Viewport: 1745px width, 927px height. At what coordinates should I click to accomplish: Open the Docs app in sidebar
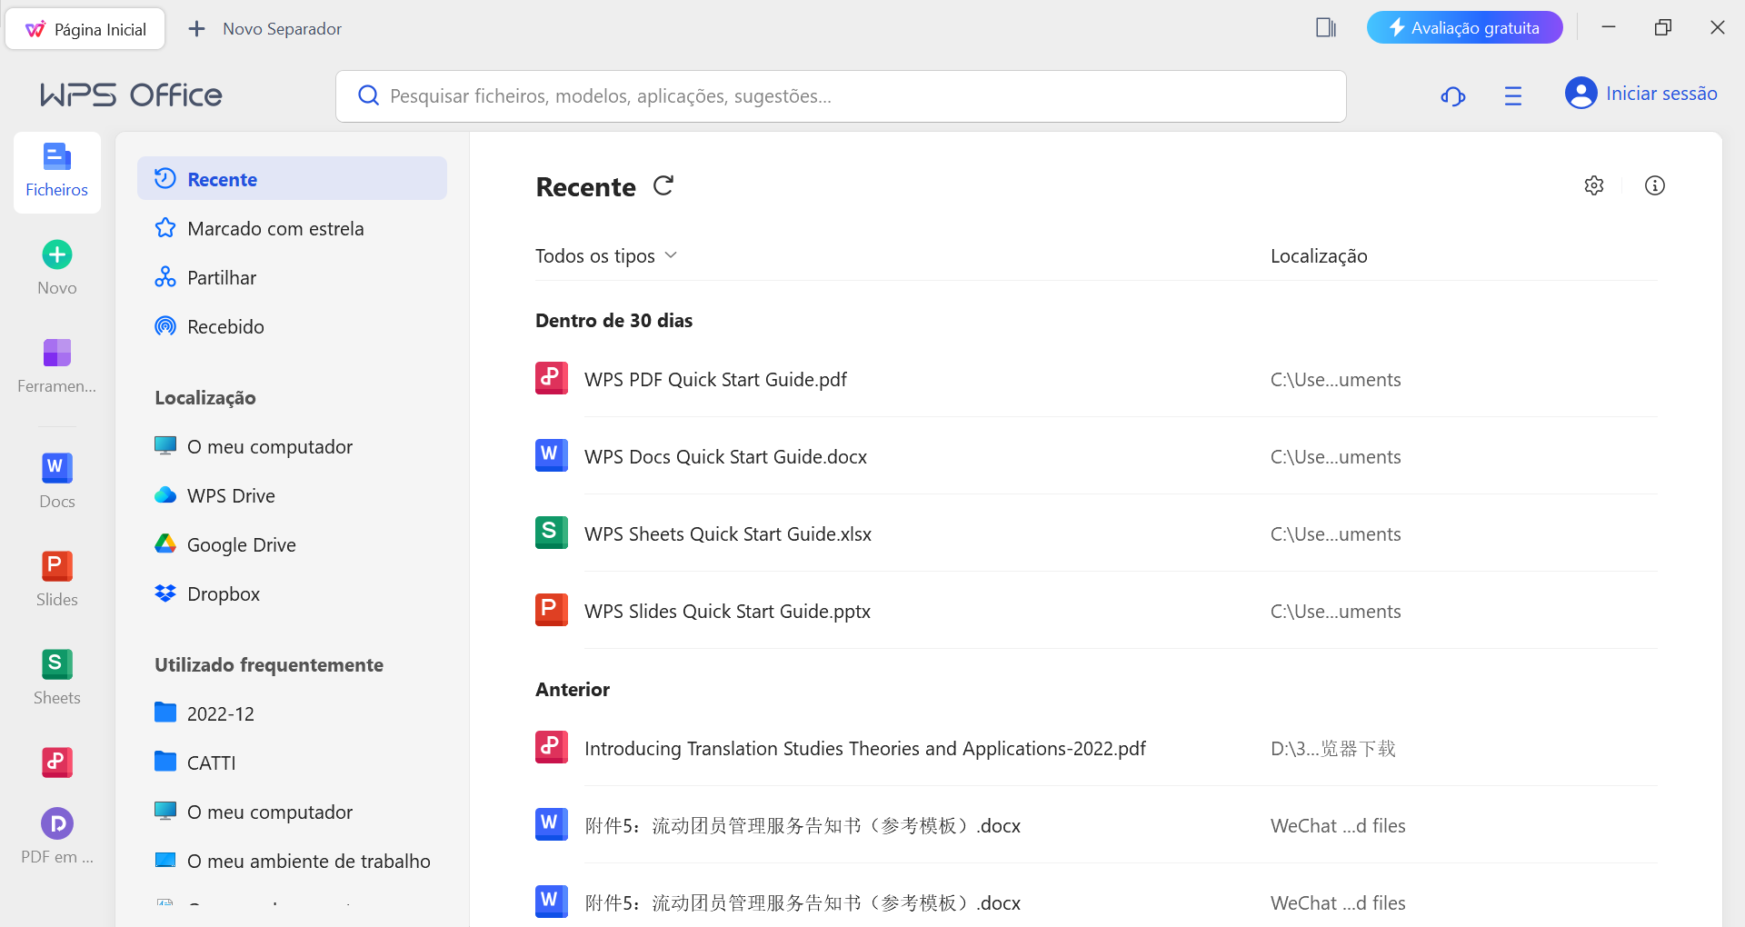coord(56,480)
